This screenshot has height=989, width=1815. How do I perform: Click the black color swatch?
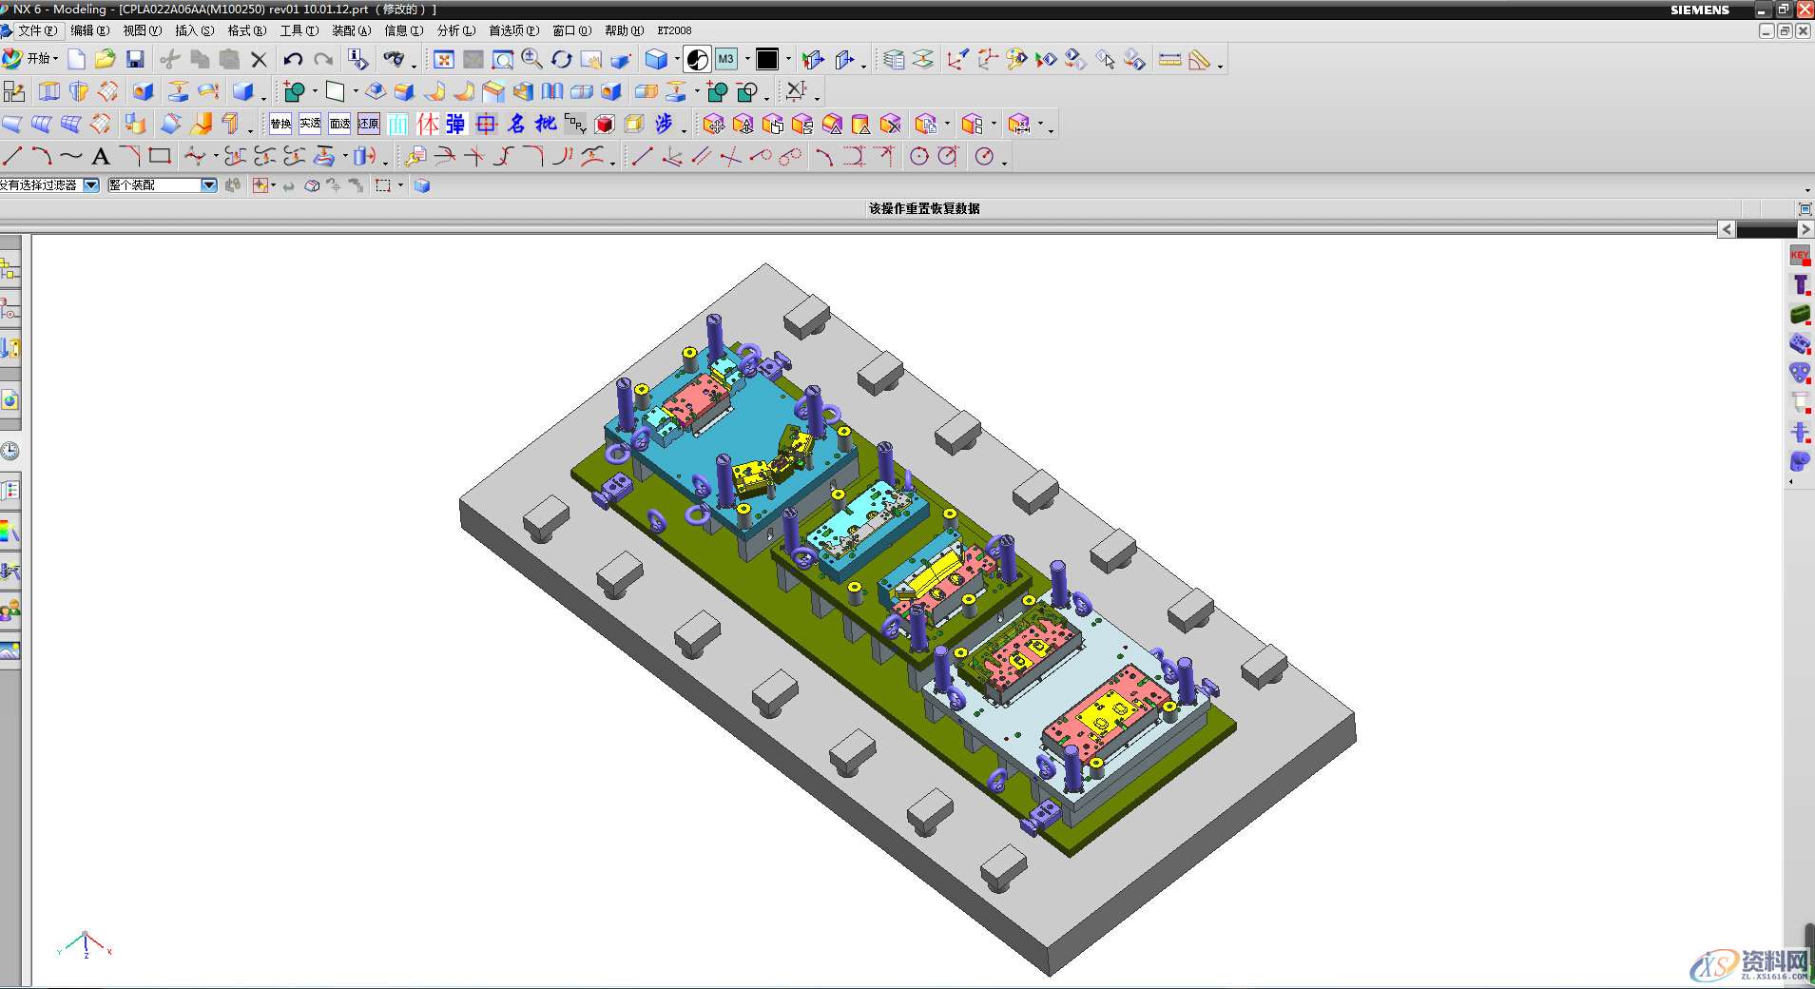tap(767, 60)
